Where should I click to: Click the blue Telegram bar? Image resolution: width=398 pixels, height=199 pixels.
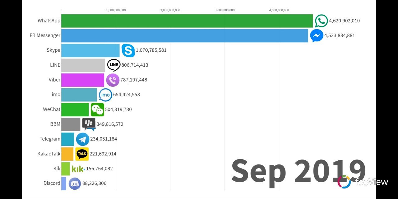(68, 139)
